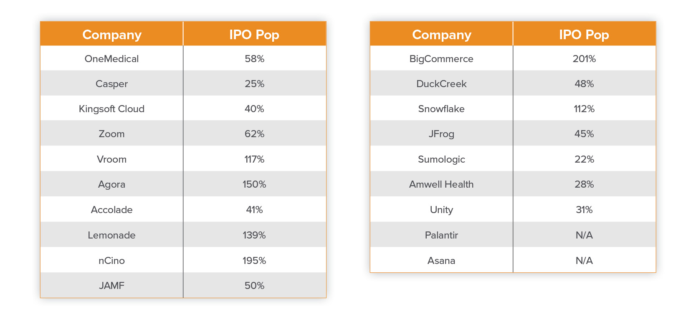Select nCino's 195% IPO pop value
This screenshot has height=319, width=696.
coord(254,261)
